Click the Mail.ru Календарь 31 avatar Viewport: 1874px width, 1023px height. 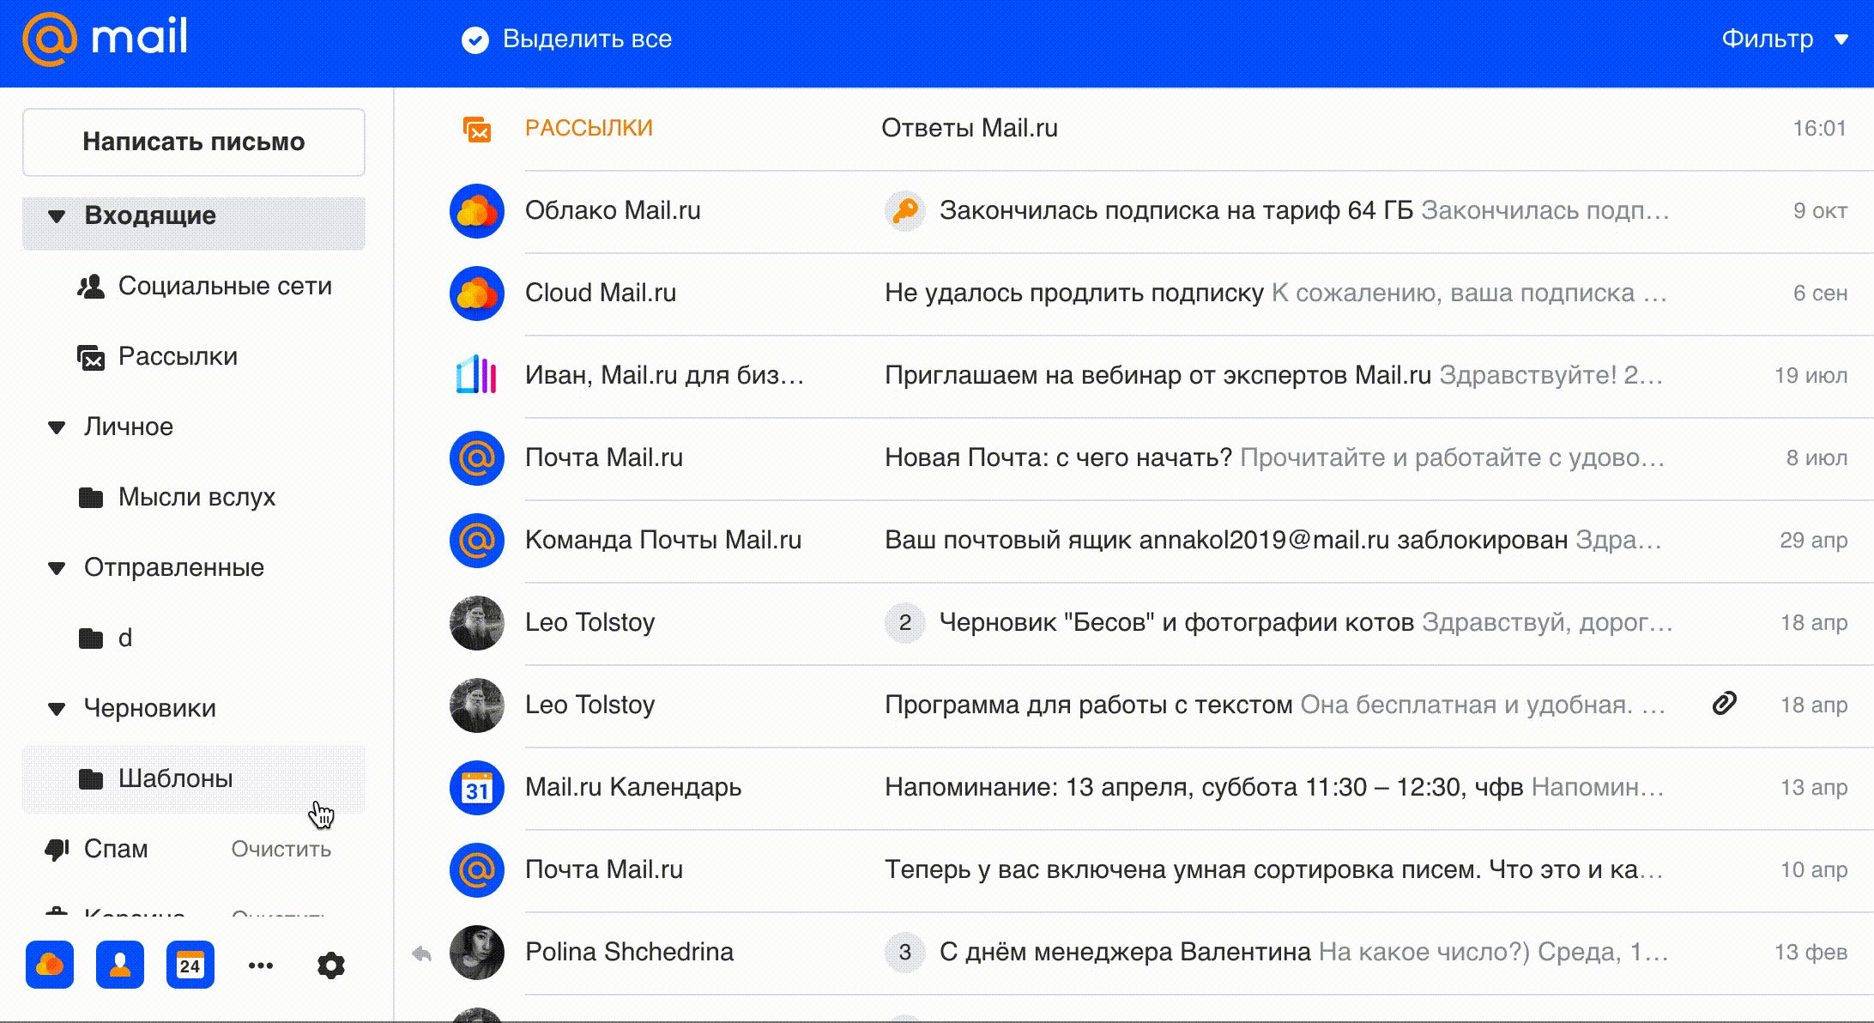tap(477, 787)
